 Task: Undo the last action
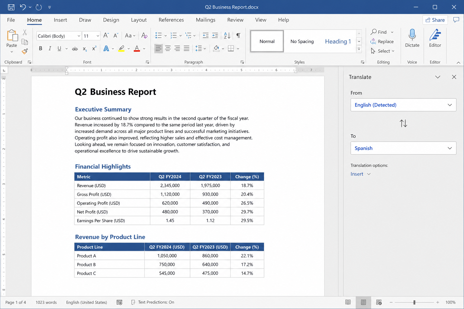[23, 7]
